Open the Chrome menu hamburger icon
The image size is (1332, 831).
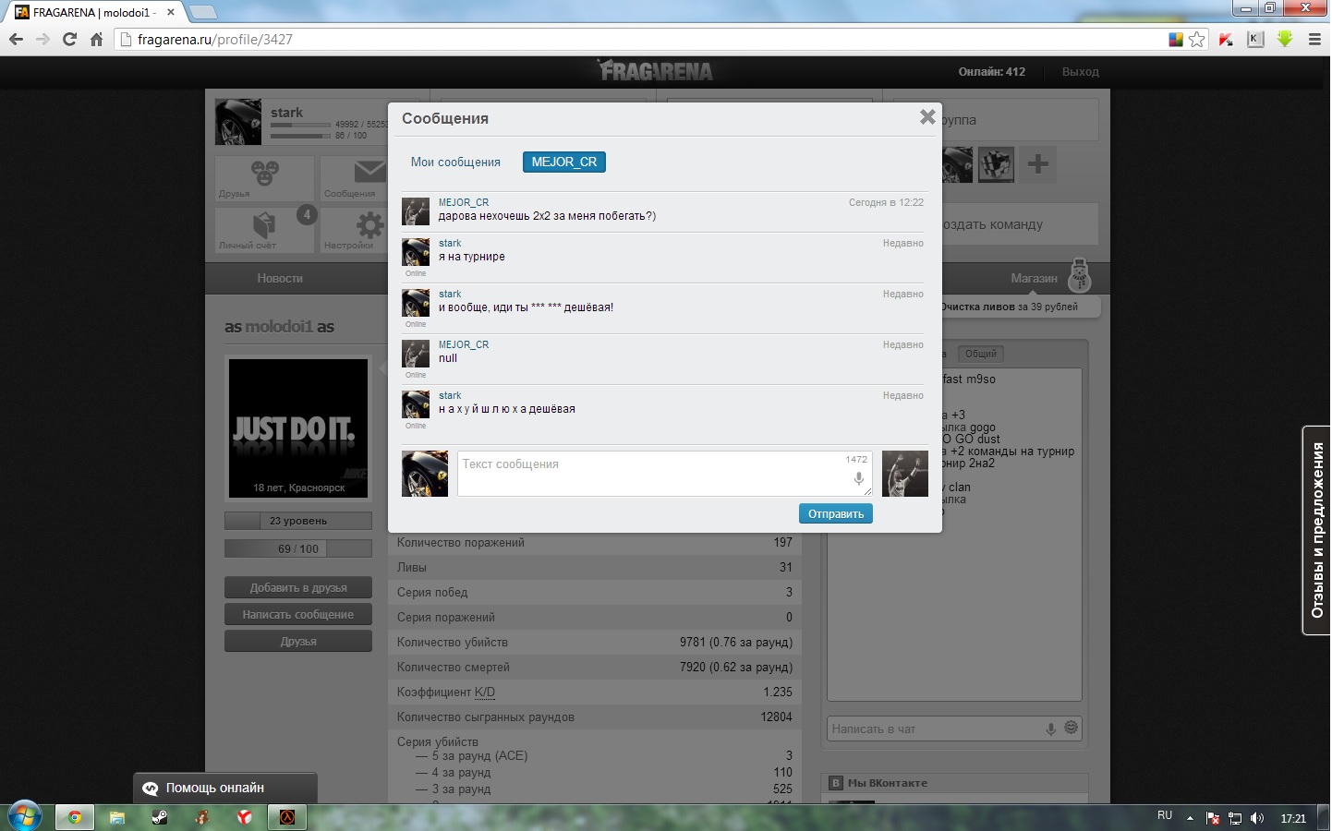click(1314, 39)
